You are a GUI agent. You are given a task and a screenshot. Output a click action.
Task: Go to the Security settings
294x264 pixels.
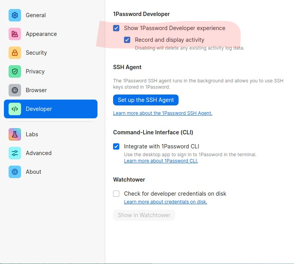pyautogui.click(x=51, y=53)
